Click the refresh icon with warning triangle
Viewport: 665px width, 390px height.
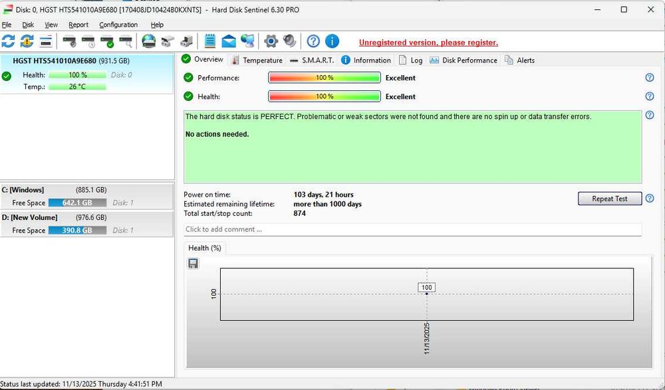(27, 41)
